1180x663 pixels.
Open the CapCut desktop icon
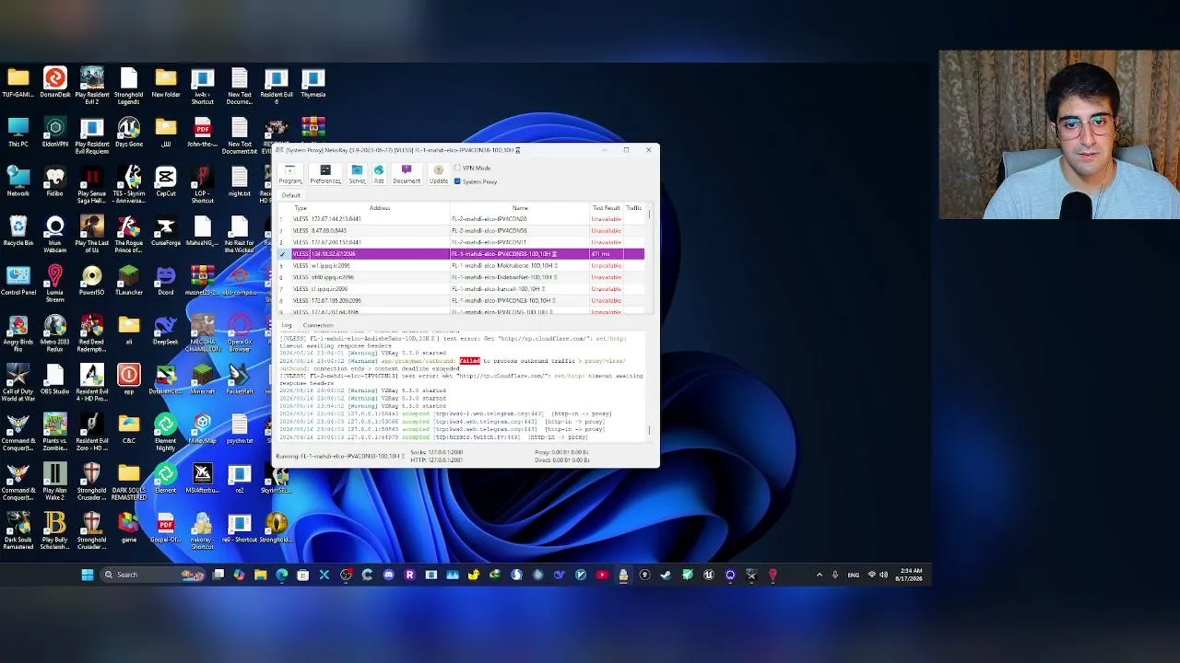click(165, 181)
